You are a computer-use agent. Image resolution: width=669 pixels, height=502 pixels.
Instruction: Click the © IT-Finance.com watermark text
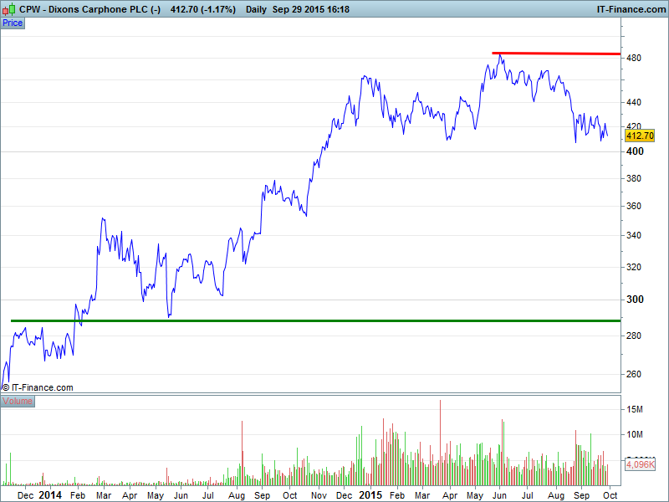(x=38, y=387)
